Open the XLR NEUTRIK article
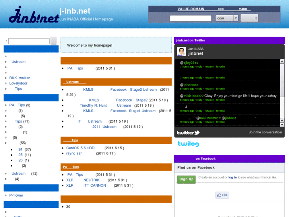 click(83, 180)
